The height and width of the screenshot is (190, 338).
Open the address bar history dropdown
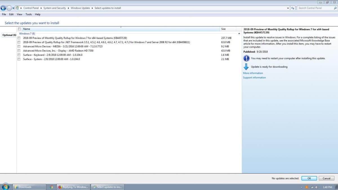pyautogui.click(x=288, y=8)
